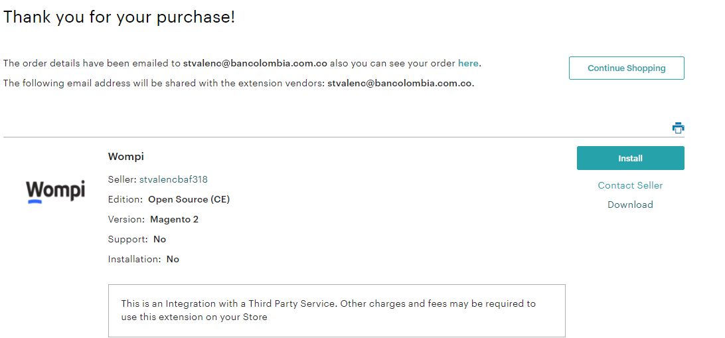Image resolution: width=725 pixels, height=338 pixels.
Task: Click the email address in order details line
Action: [255, 64]
